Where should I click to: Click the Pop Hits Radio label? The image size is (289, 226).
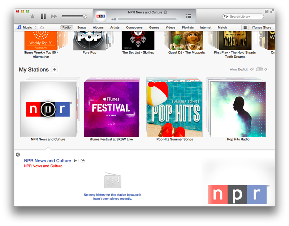point(238,139)
